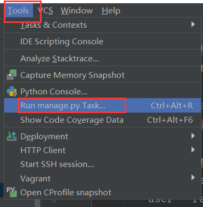Expand the Vagrant submenu arrow

point(193,178)
